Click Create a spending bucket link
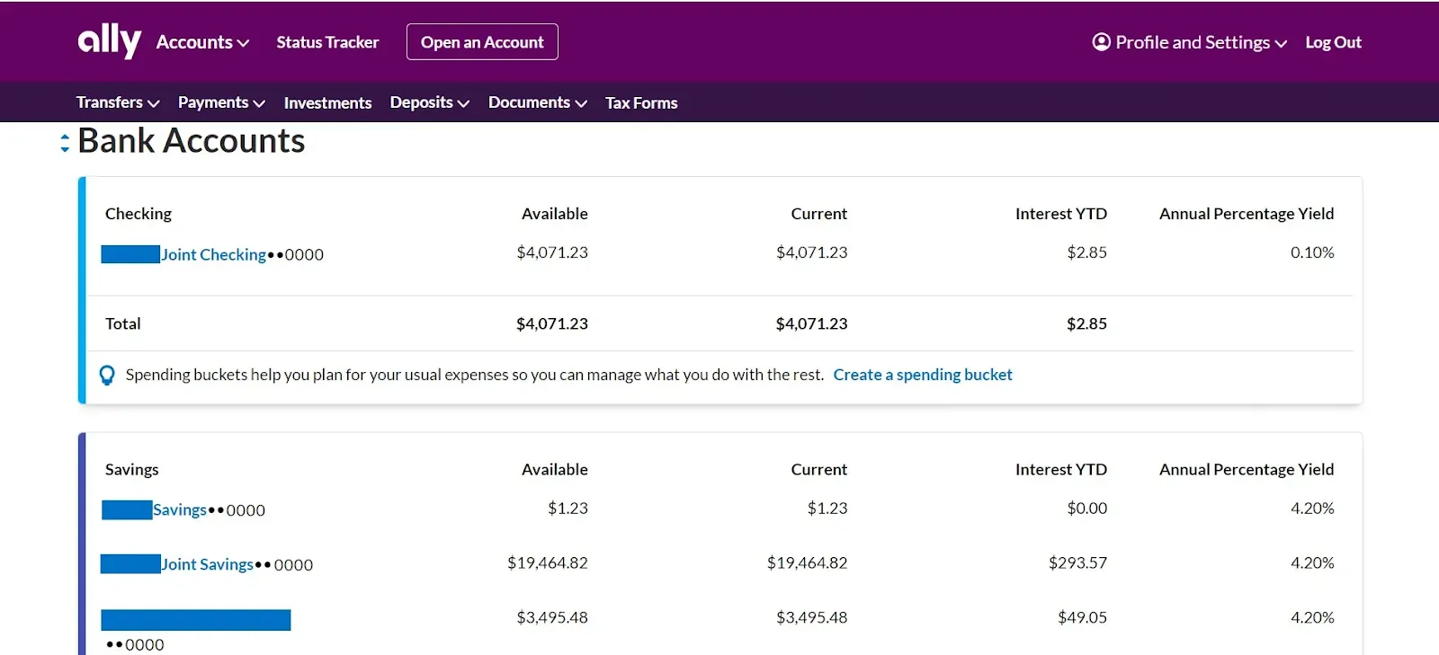This screenshot has width=1439, height=655. tap(923, 375)
